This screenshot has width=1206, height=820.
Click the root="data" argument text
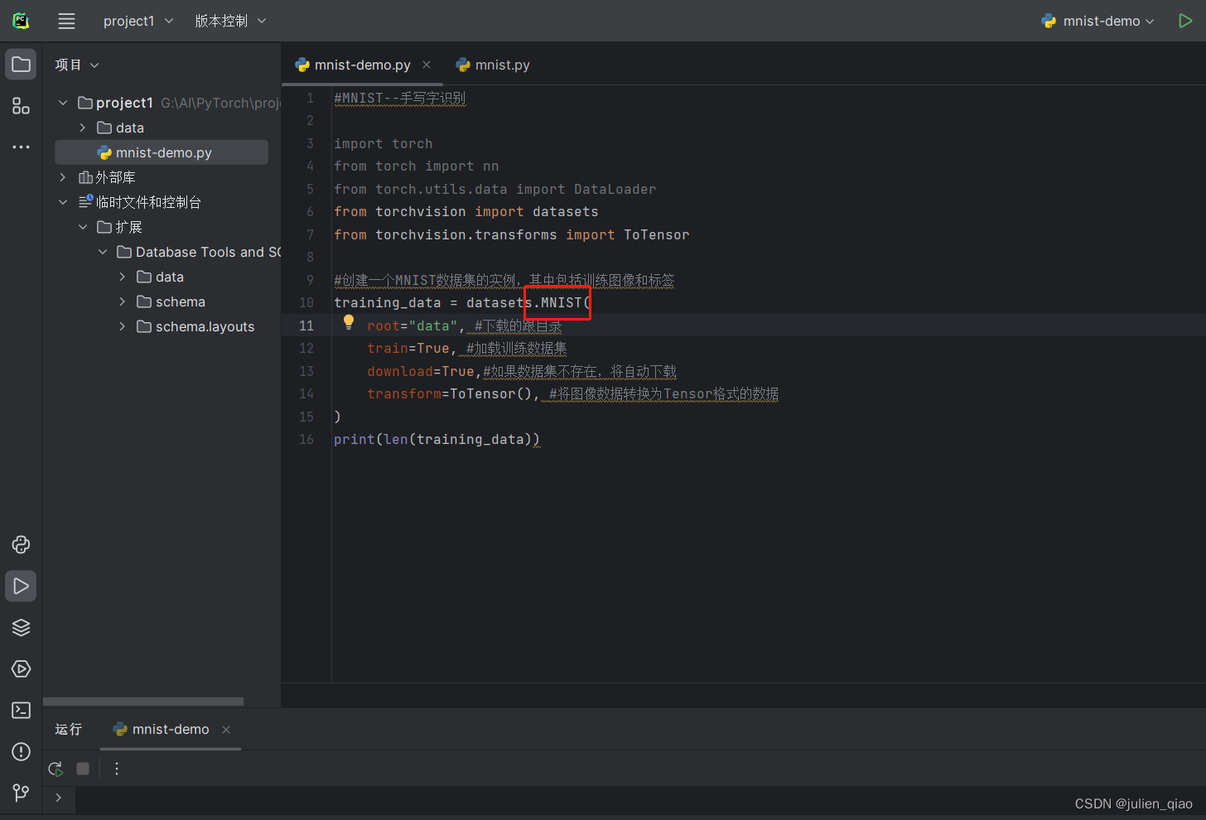coord(412,326)
